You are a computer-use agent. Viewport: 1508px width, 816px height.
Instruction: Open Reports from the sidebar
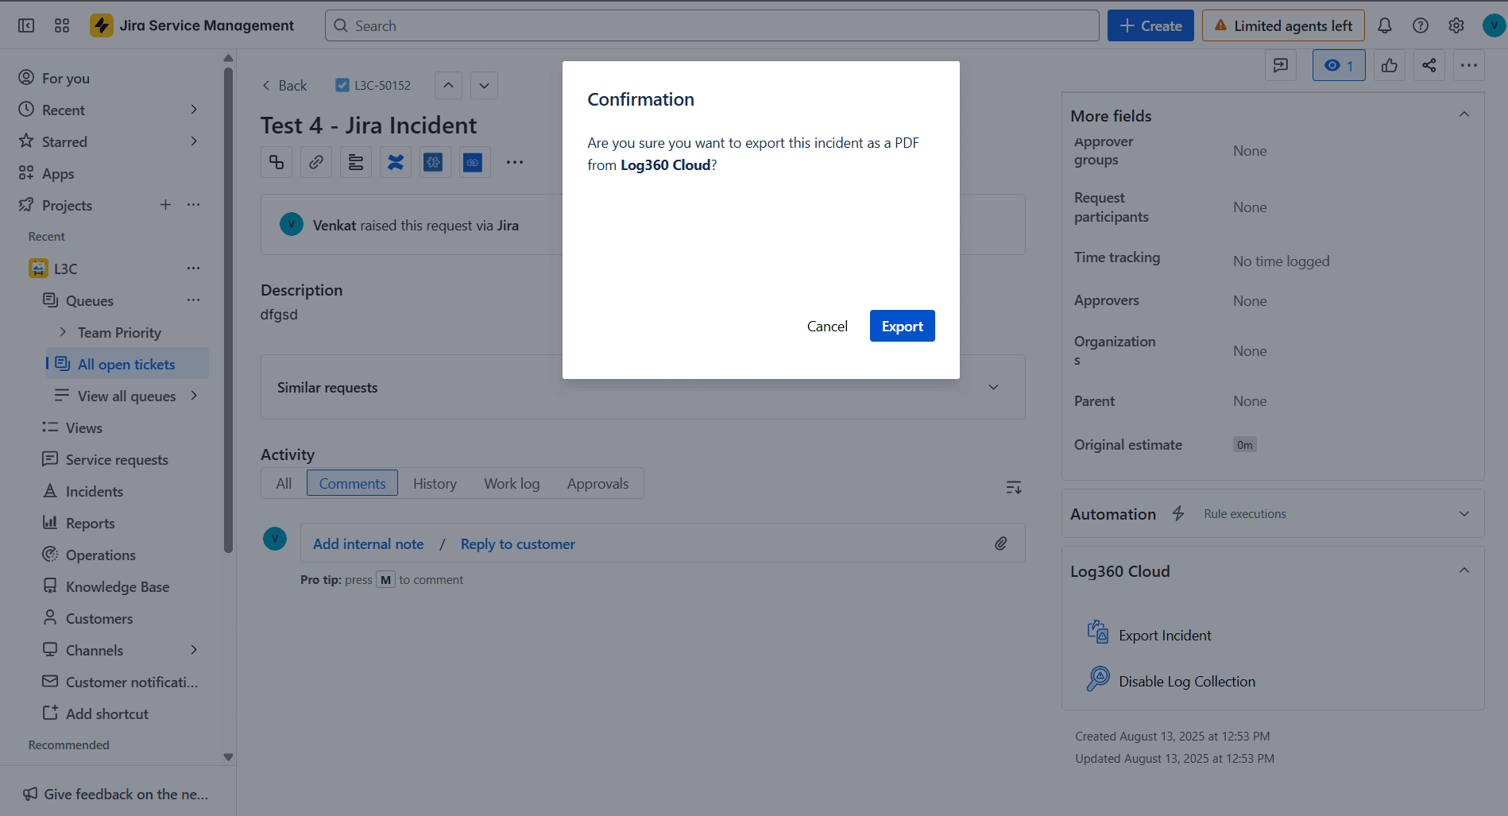click(90, 523)
